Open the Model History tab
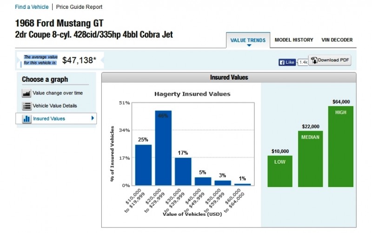The height and width of the screenshot is (233, 372). [x=294, y=40]
